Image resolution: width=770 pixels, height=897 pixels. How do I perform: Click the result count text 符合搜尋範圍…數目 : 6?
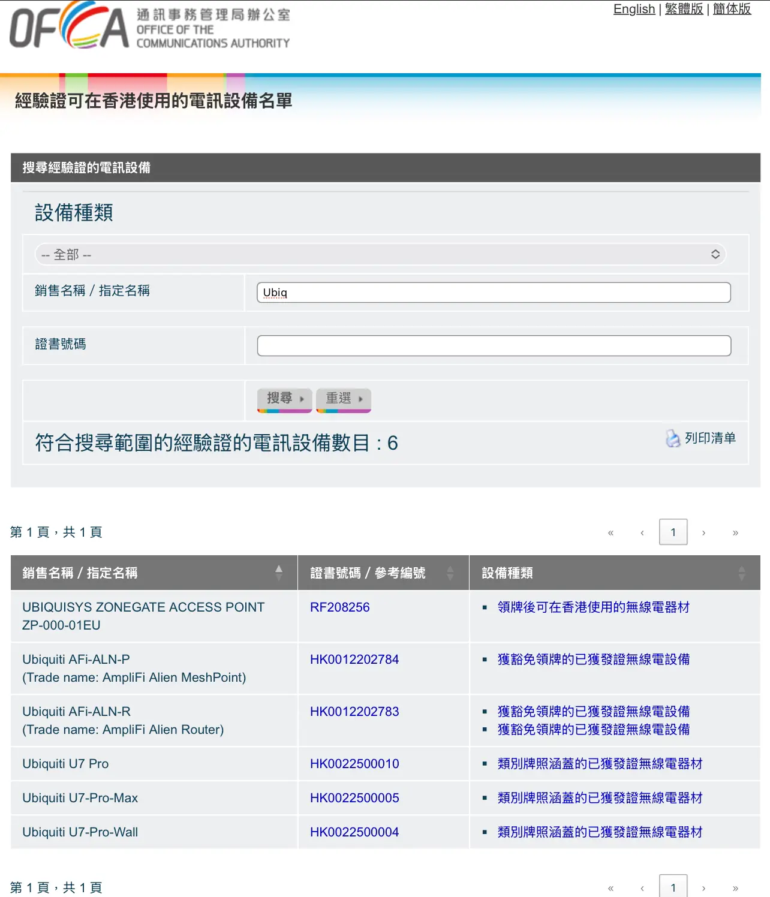pos(216,443)
